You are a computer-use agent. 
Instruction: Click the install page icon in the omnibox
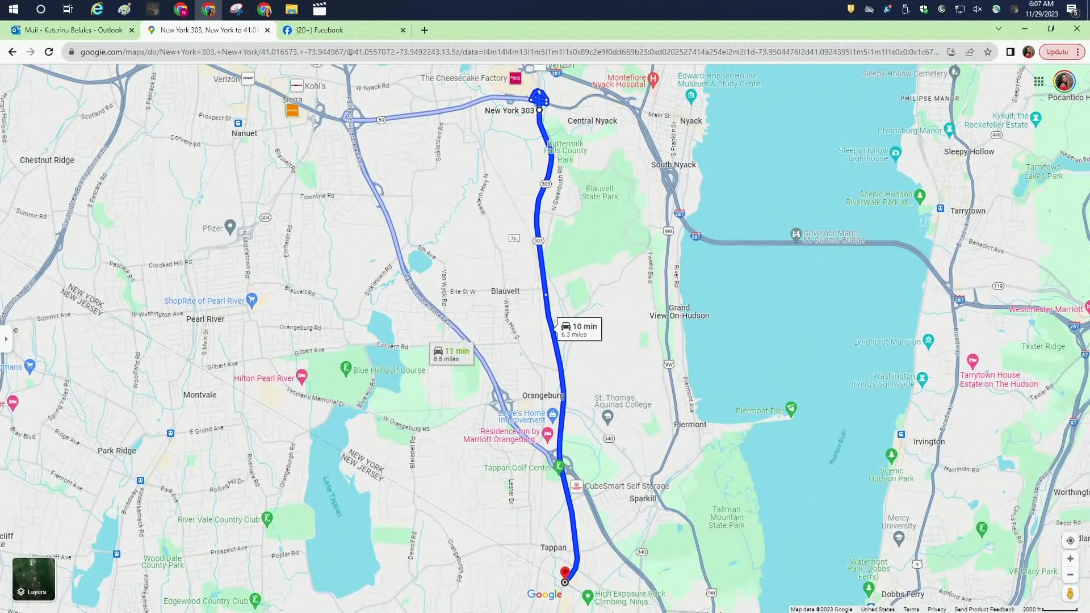(x=952, y=52)
